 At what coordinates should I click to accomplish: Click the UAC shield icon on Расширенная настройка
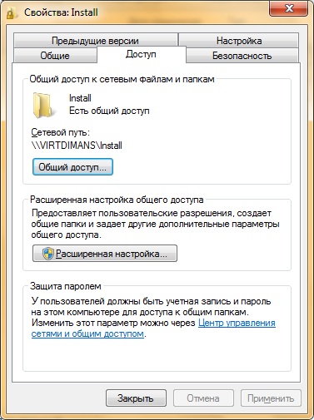pyautogui.click(x=48, y=254)
